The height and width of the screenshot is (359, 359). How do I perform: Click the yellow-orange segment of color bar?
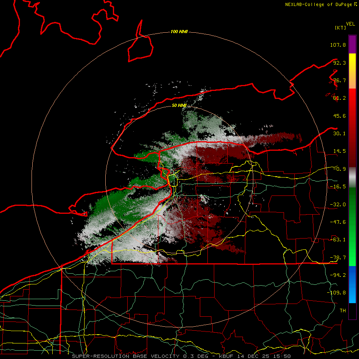352,71
